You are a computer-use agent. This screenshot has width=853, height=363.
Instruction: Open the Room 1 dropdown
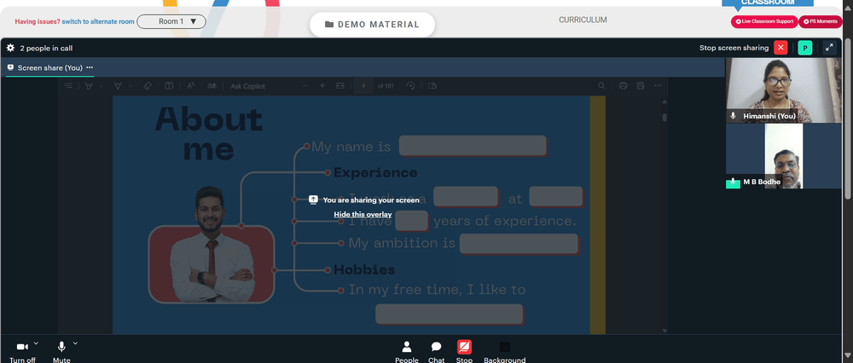pyautogui.click(x=171, y=22)
